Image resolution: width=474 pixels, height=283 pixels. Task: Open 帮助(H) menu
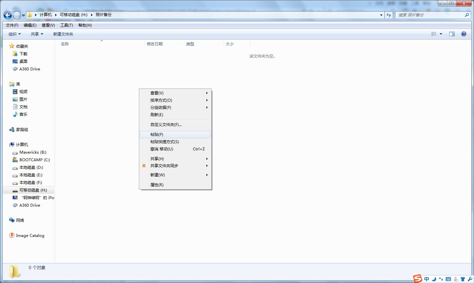click(x=85, y=25)
